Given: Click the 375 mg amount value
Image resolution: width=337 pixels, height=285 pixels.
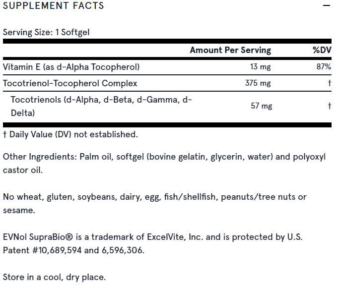Looking at the screenshot, I should pos(258,83).
